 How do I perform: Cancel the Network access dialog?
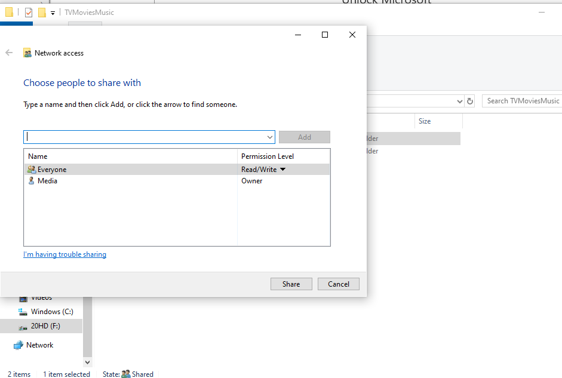pyautogui.click(x=339, y=284)
